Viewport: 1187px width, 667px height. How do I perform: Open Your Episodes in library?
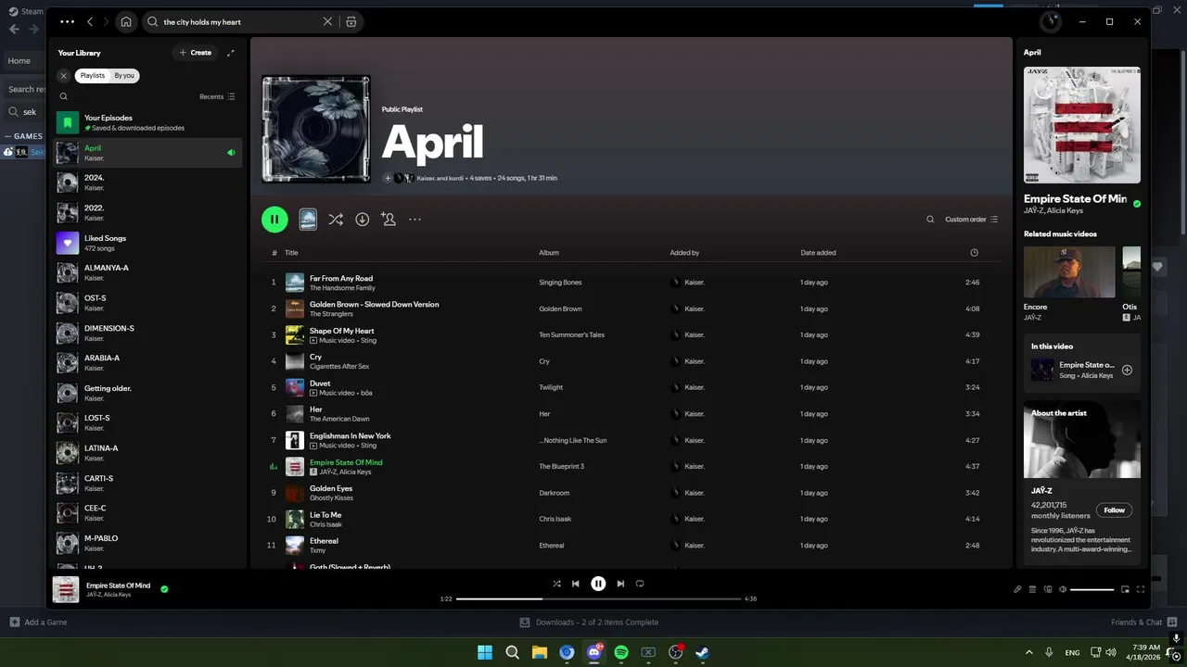148,122
